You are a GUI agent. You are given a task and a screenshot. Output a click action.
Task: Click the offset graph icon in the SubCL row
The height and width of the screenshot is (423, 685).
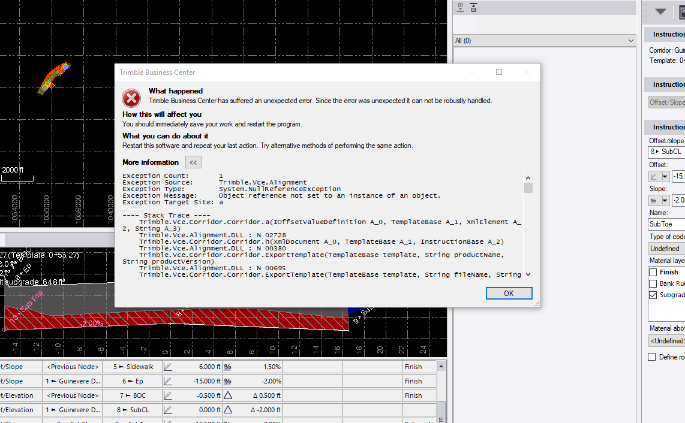coord(168,410)
